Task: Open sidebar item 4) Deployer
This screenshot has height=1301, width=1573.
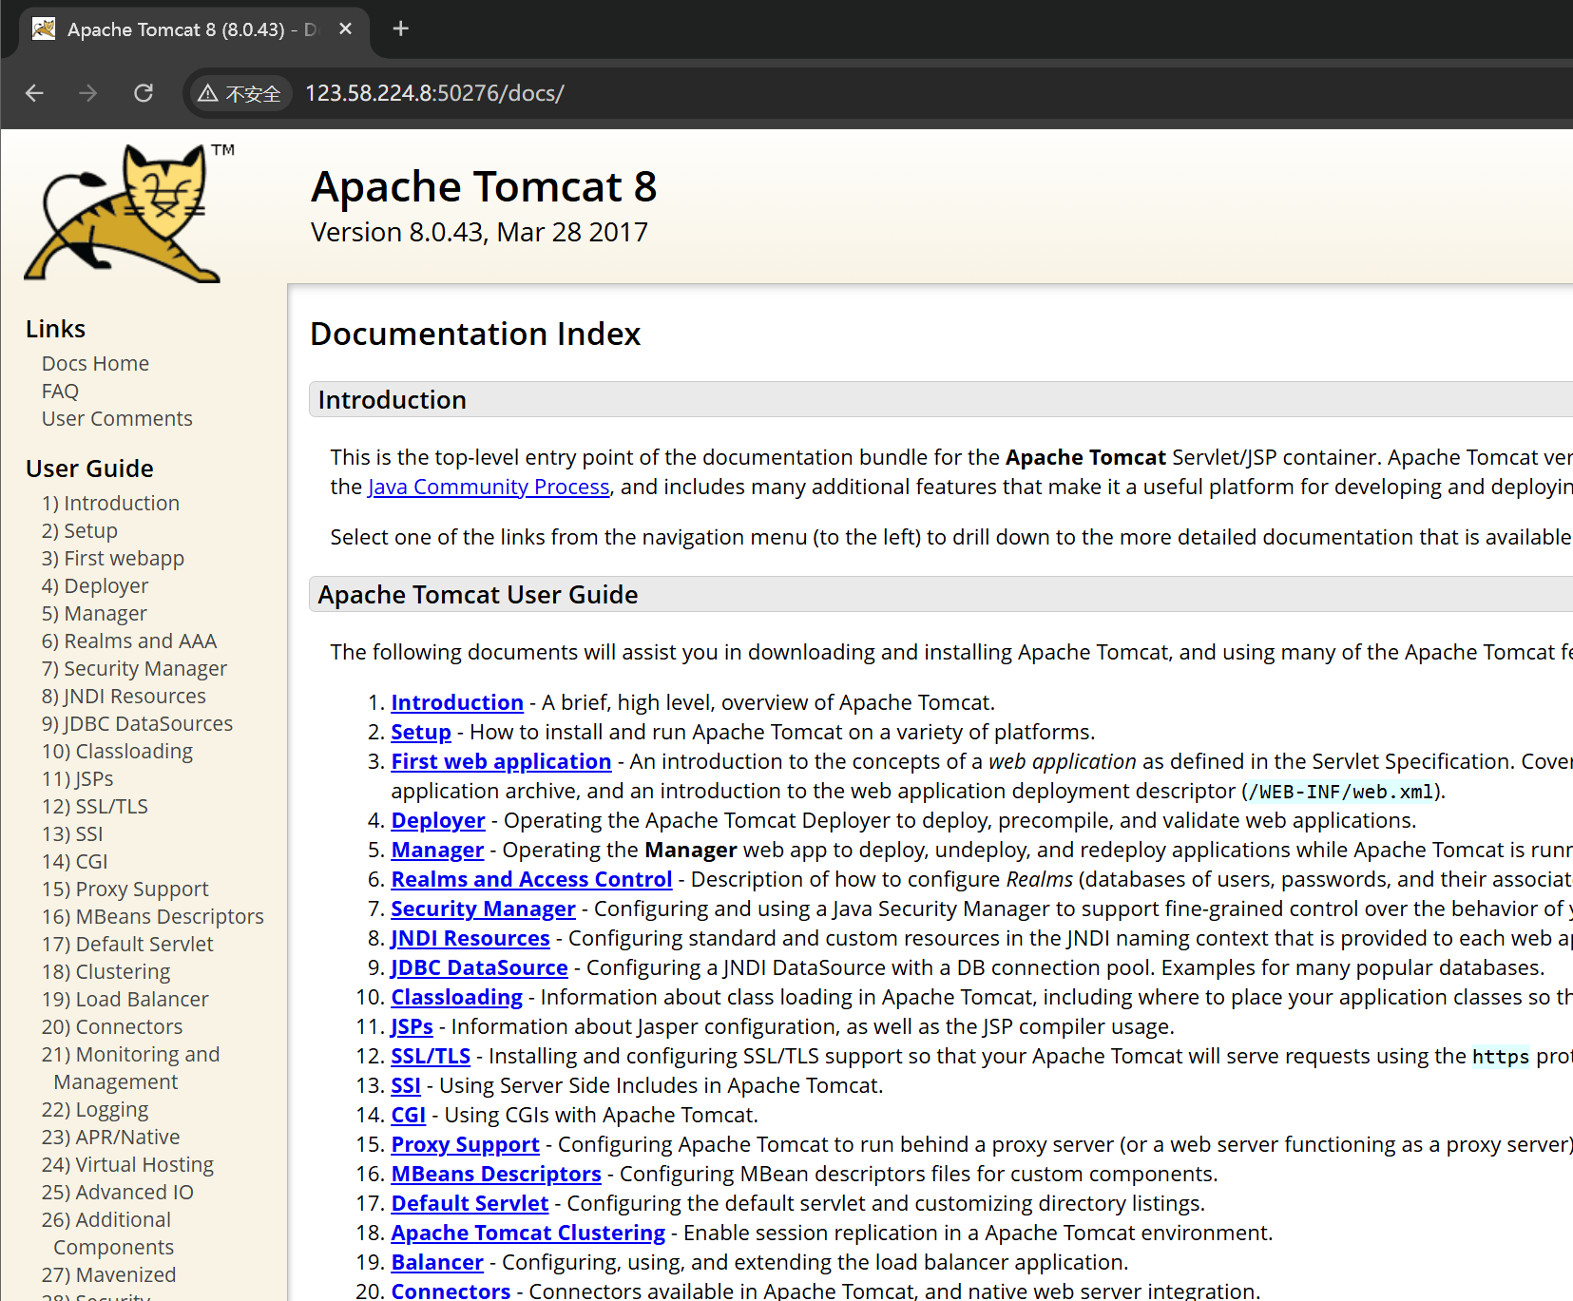Action: (95, 585)
